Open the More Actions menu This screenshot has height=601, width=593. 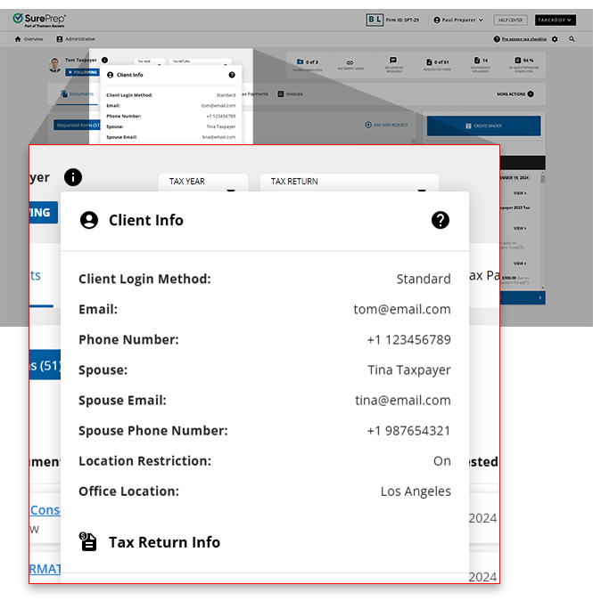515,93
